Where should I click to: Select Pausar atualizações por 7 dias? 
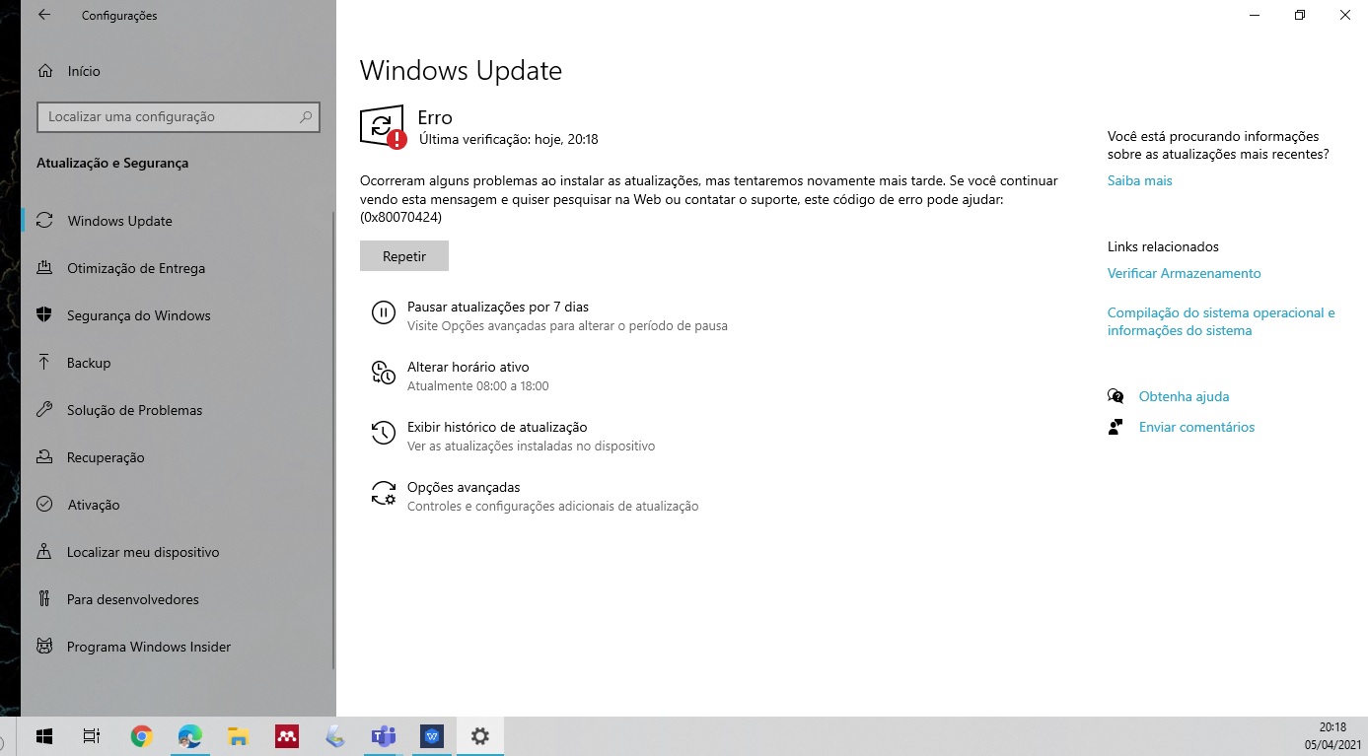(x=497, y=307)
